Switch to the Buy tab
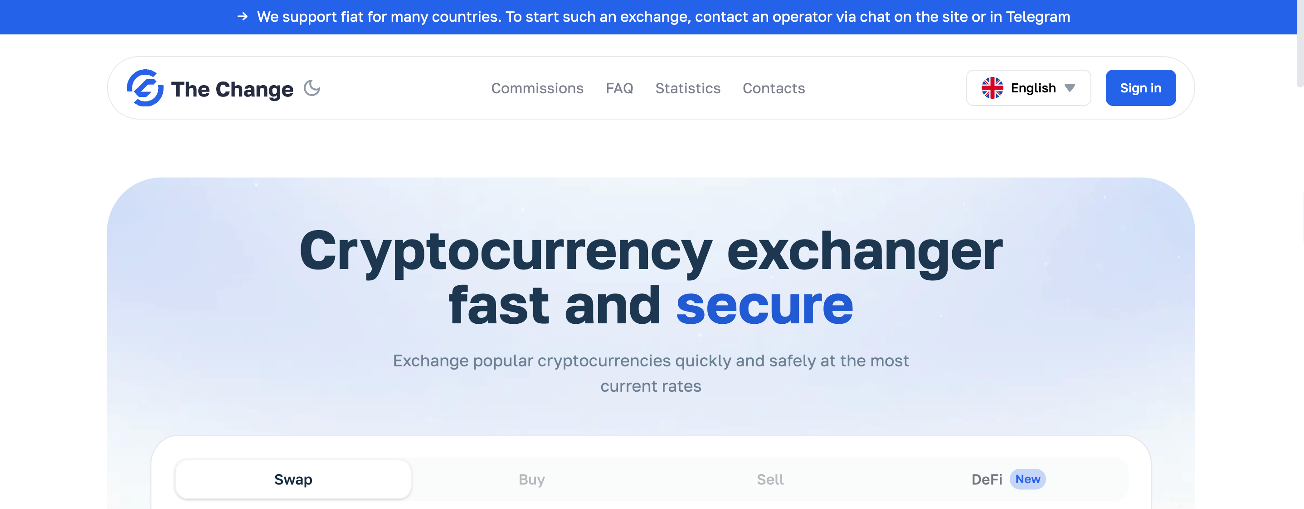Image resolution: width=1304 pixels, height=509 pixels. (x=531, y=479)
